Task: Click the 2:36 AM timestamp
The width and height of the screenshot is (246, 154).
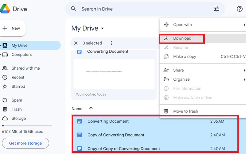Action: pyautogui.click(x=217, y=121)
